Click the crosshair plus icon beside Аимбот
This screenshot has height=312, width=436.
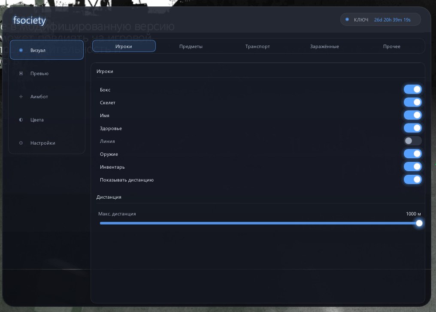coord(21,97)
